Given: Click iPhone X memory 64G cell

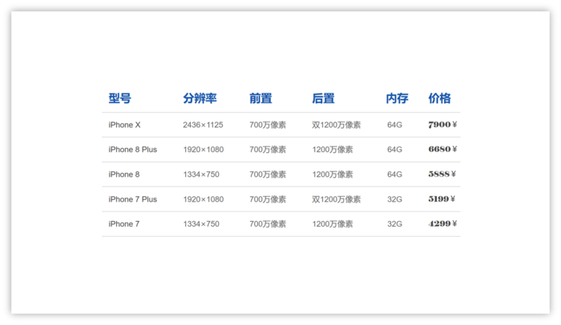Looking at the screenshot, I should click(394, 125).
